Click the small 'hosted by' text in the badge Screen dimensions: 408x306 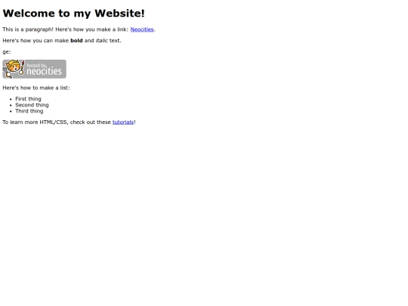(x=36, y=65)
